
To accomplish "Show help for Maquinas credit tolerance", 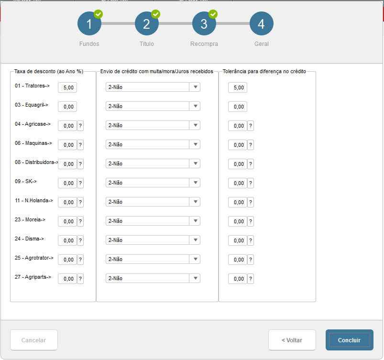I will point(251,145).
